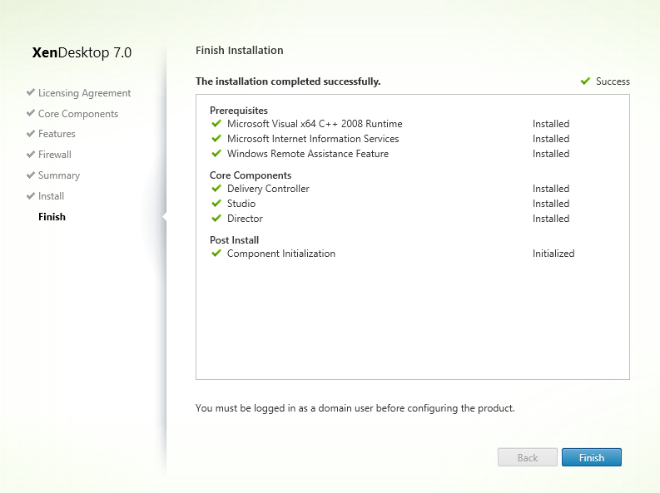Click the green checkmark beside Director
This screenshot has width=660, height=493.
point(216,219)
